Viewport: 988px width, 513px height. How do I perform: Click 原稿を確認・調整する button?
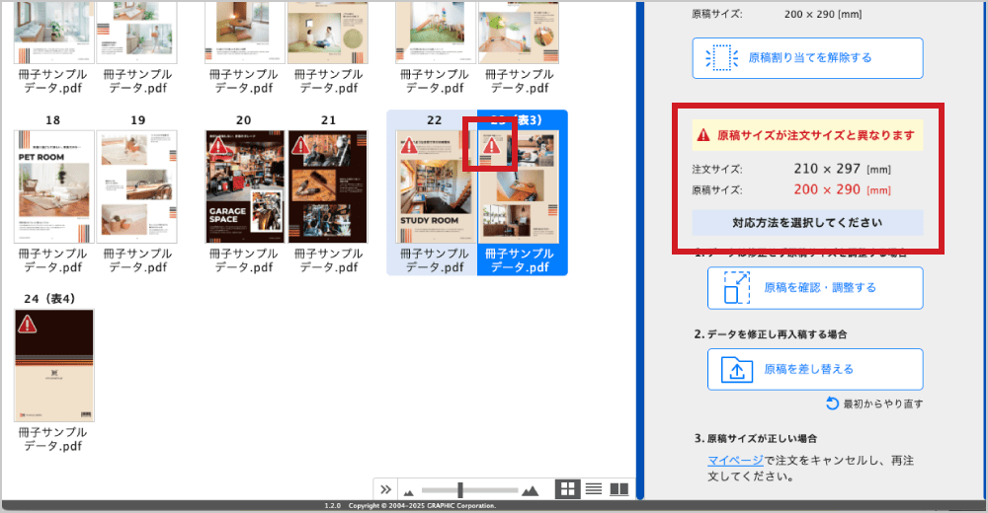click(815, 288)
